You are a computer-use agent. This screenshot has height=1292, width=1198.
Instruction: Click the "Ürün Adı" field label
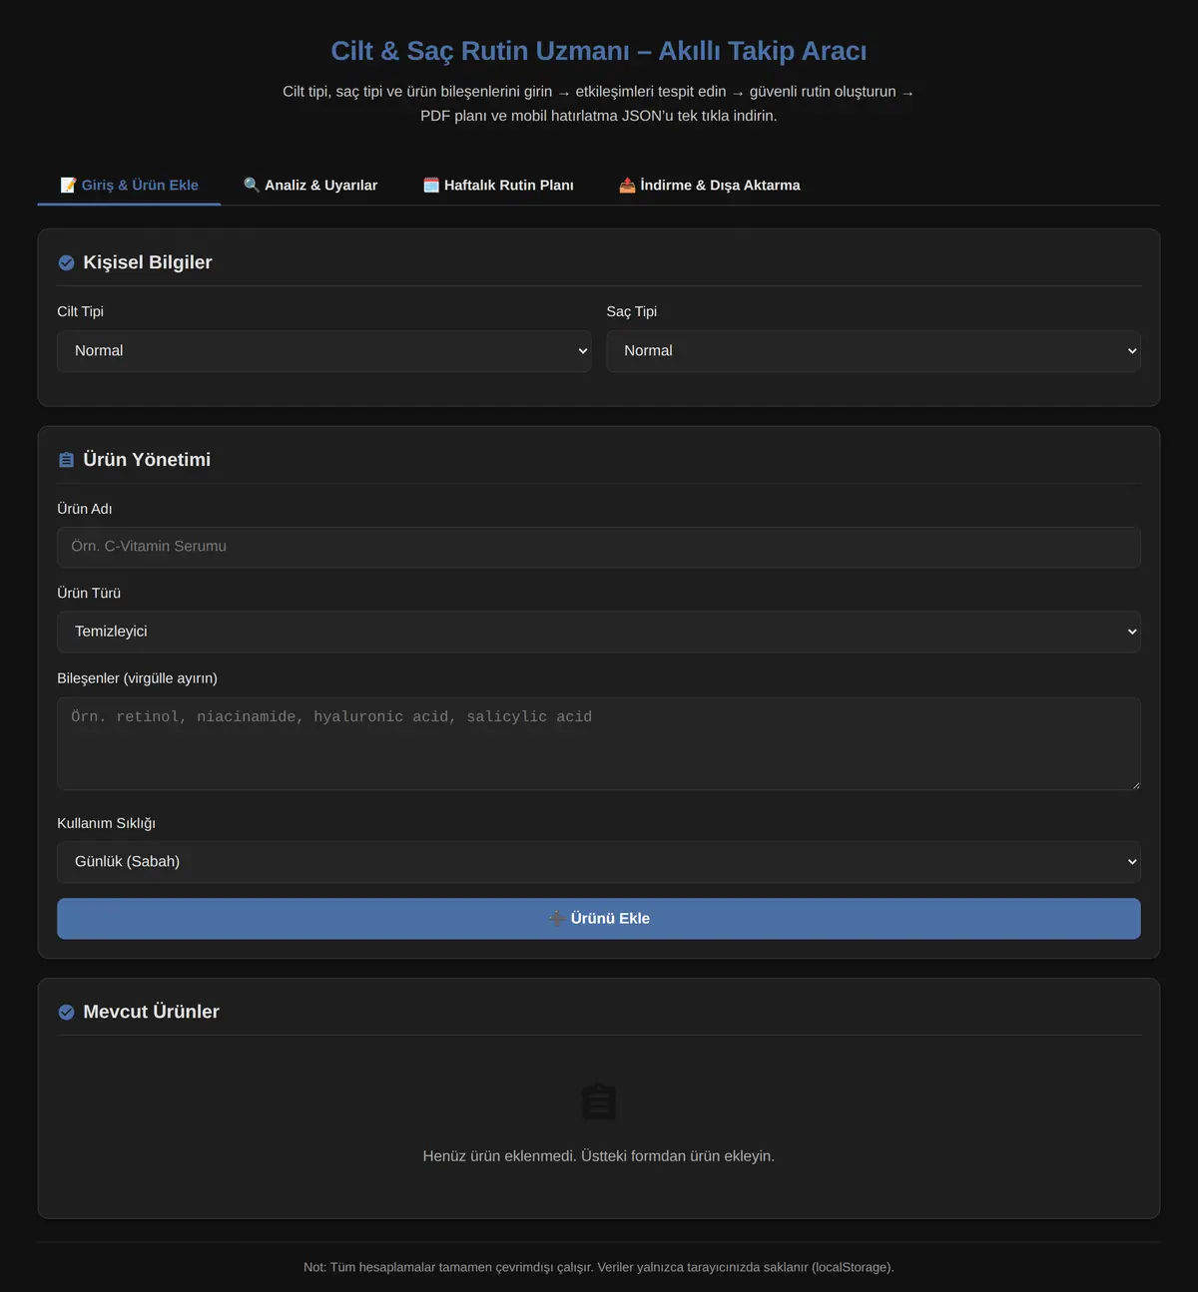coord(84,509)
